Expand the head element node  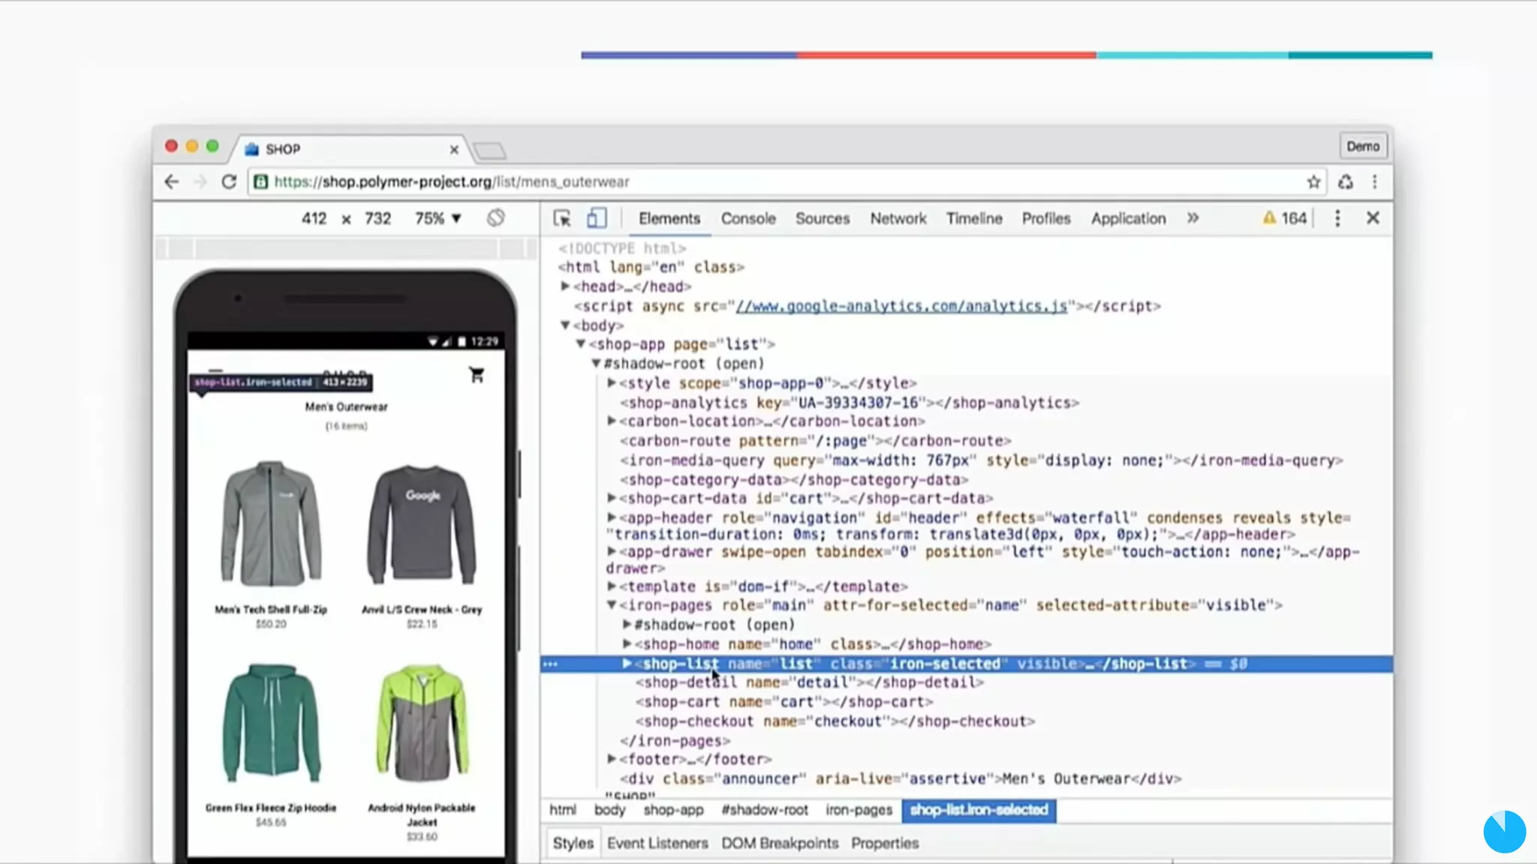[565, 286]
